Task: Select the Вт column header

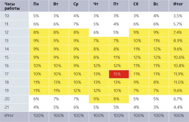Action: click(59, 6)
